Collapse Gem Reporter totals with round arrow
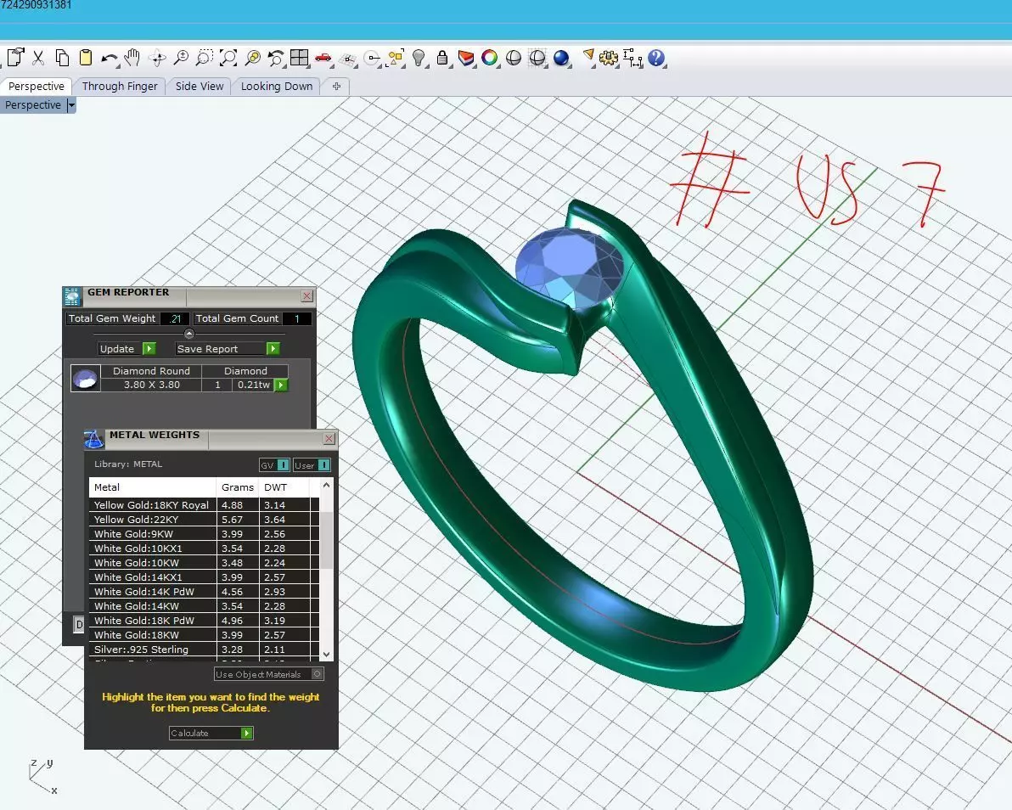Viewport: 1012px width, 810px height. coord(189,334)
